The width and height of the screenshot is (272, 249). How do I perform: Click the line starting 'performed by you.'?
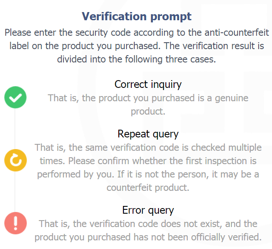[x=148, y=174]
